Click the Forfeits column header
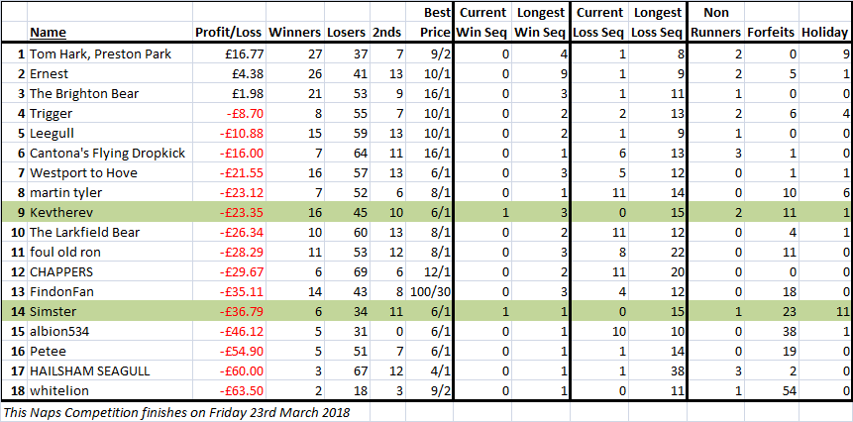Screen dimensions: 853x422 coord(770,32)
